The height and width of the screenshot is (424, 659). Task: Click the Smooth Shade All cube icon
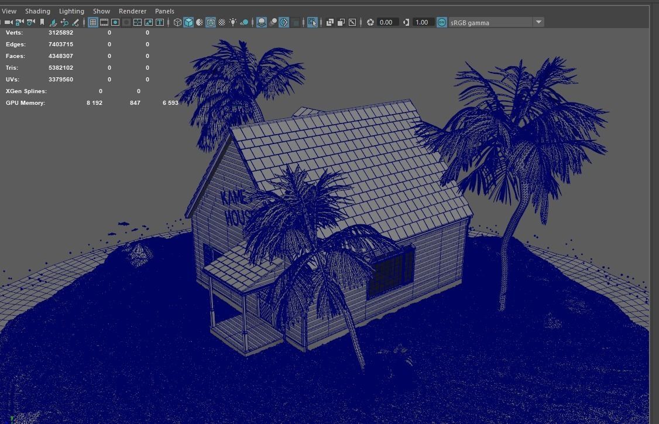pyautogui.click(x=188, y=22)
